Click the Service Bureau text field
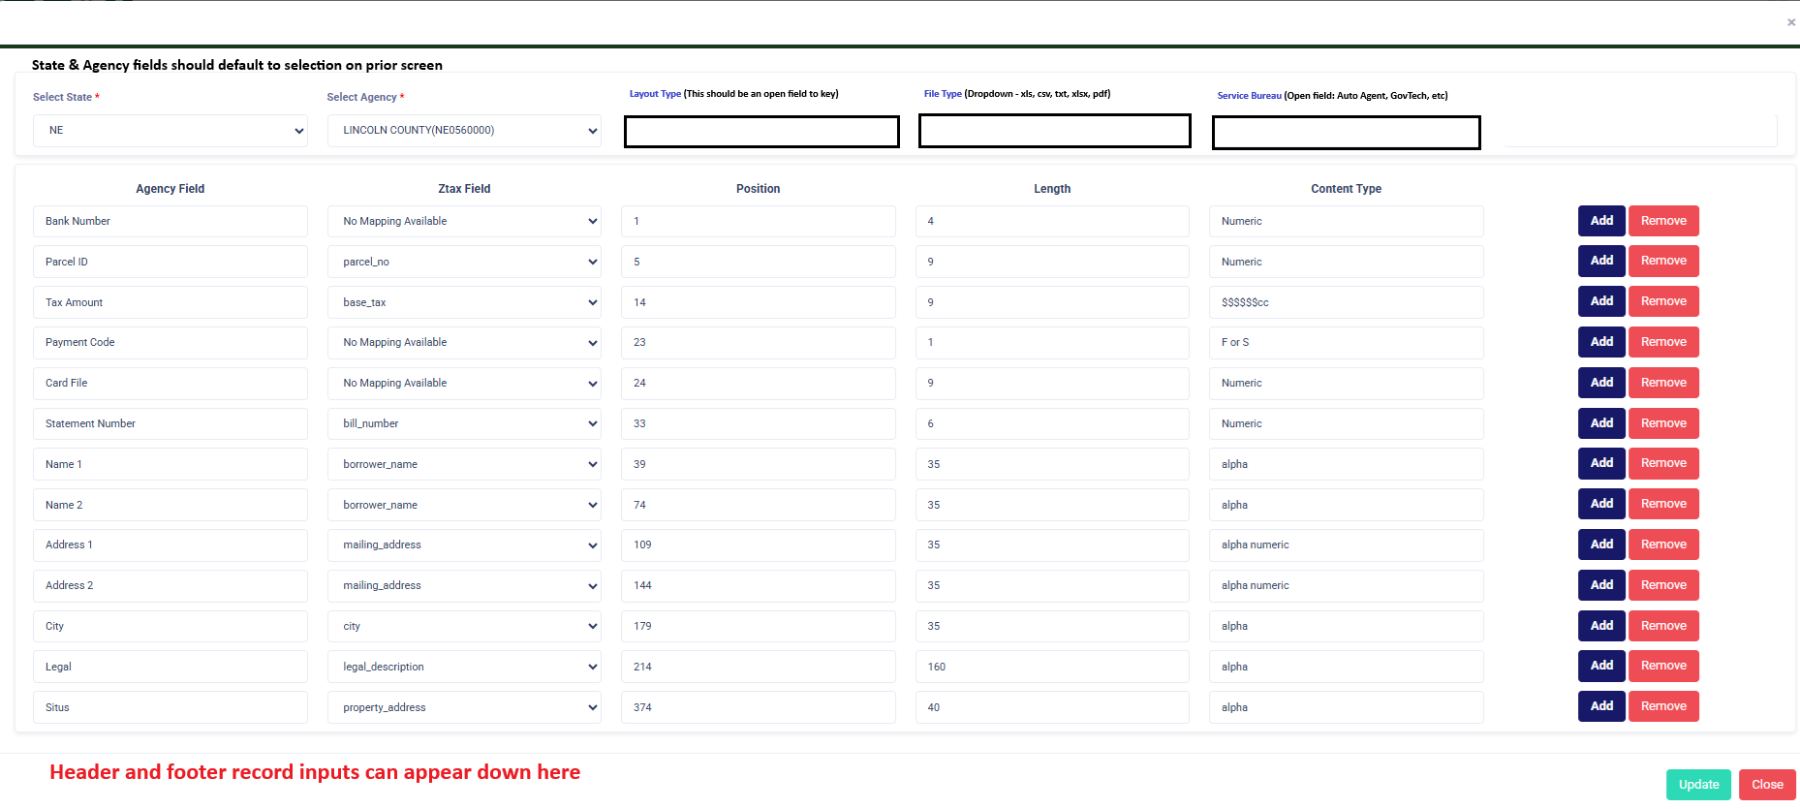The image size is (1800, 809). pyautogui.click(x=1346, y=133)
